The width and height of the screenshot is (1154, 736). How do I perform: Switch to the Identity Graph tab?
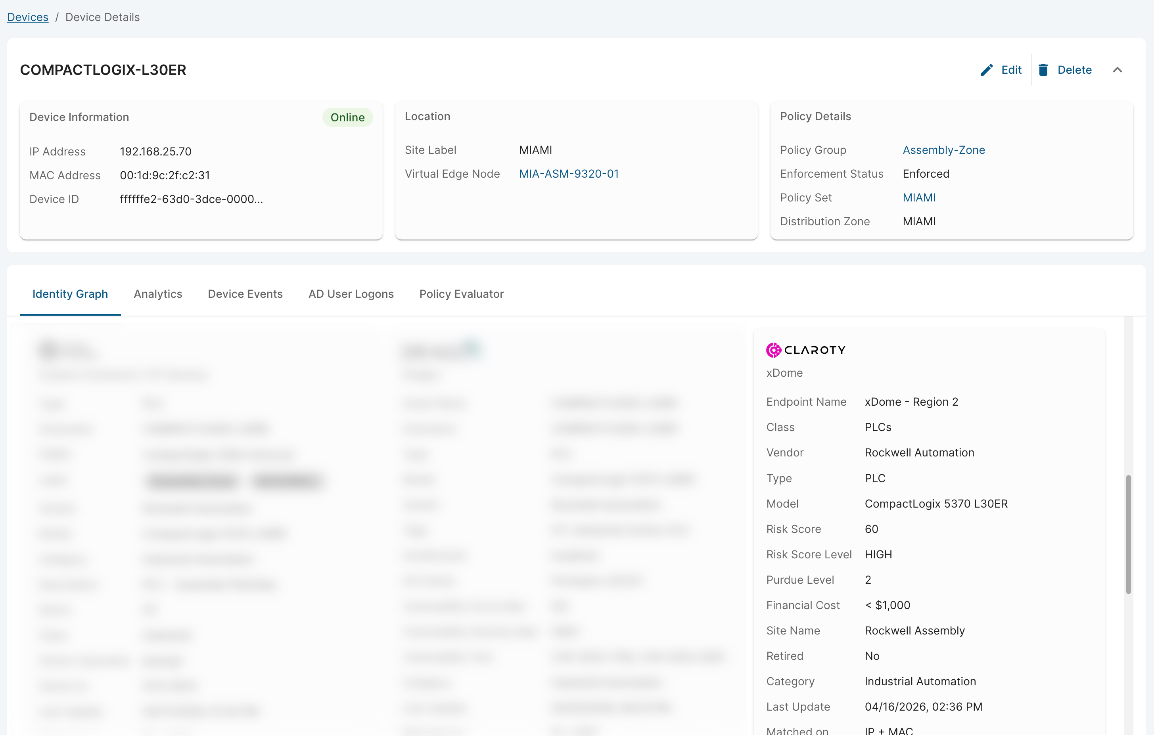(70, 294)
